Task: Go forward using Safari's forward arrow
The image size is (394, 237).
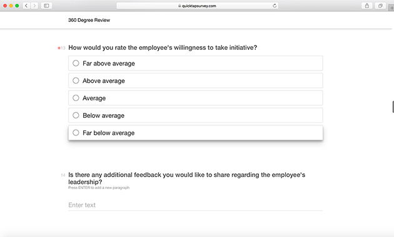Action: (x=34, y=6)
